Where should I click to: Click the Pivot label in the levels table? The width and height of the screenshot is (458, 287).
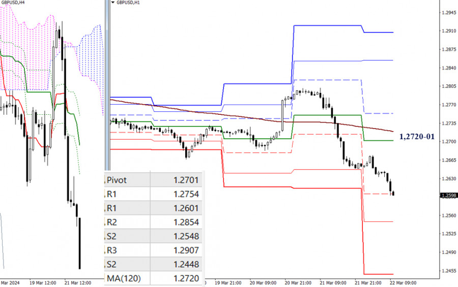point(117,180)
